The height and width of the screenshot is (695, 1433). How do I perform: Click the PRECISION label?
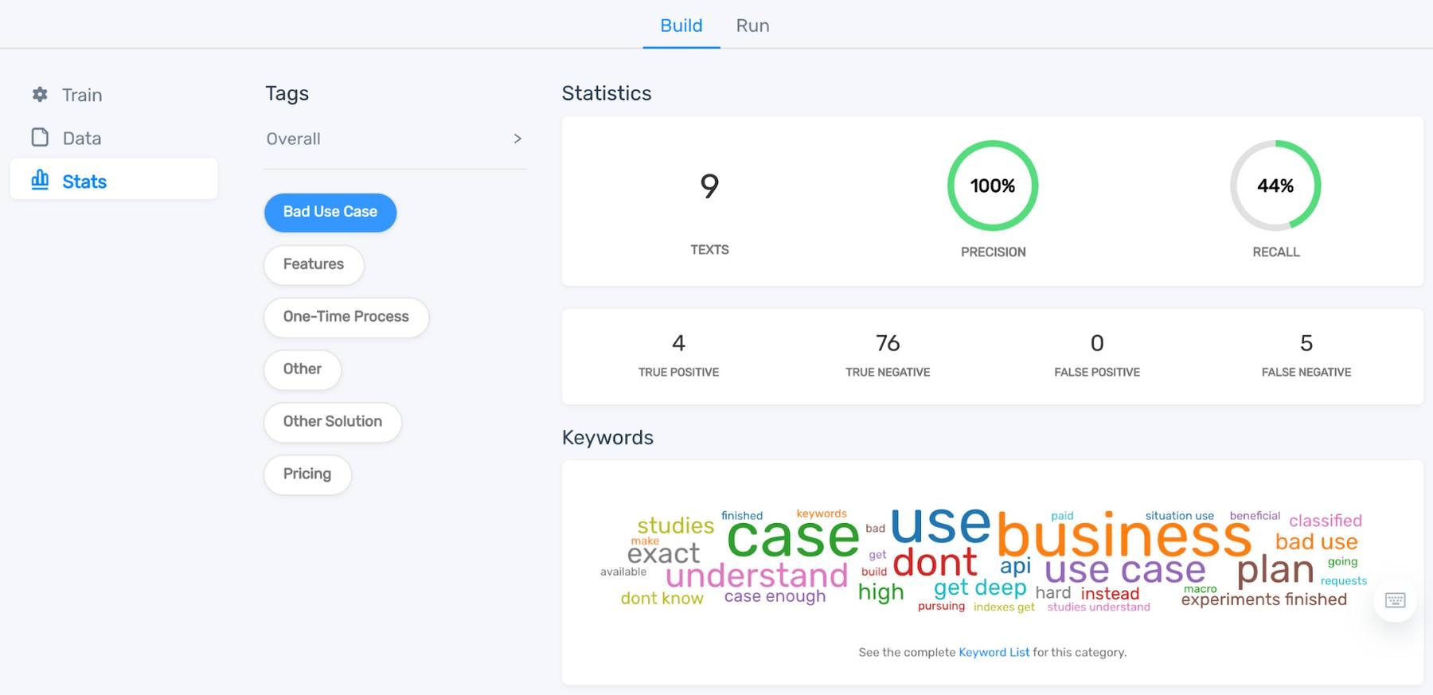pos(993,252)
